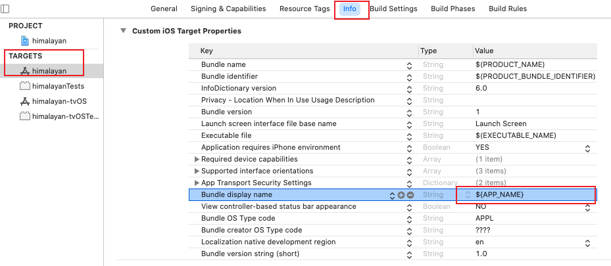The height and width of the screenshot is (266, 611).
Task: Select himalayanTests target folder icon
Action: point(25,86)
